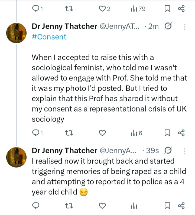The height and width of the screenshot is (215, 195).
Task: Share the bottom 39s tweet
Action: (x=181, y=206)
